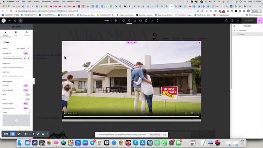Viewport: 263px width, 148px height.
Task: Switch to the Content tab
Action: [5, 33]
